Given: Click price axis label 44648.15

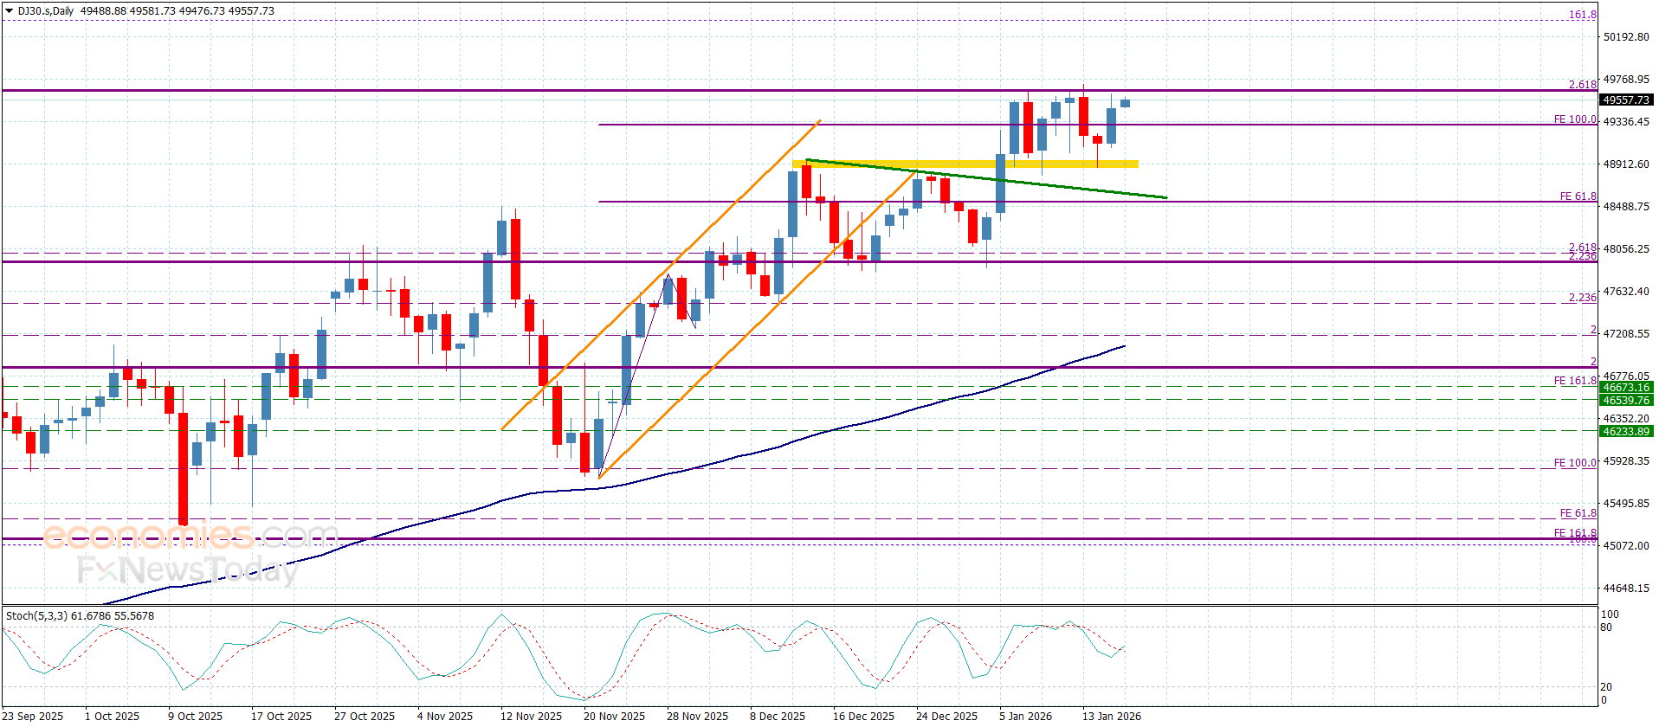Looking at the screenshot, I should point(1626,589).
